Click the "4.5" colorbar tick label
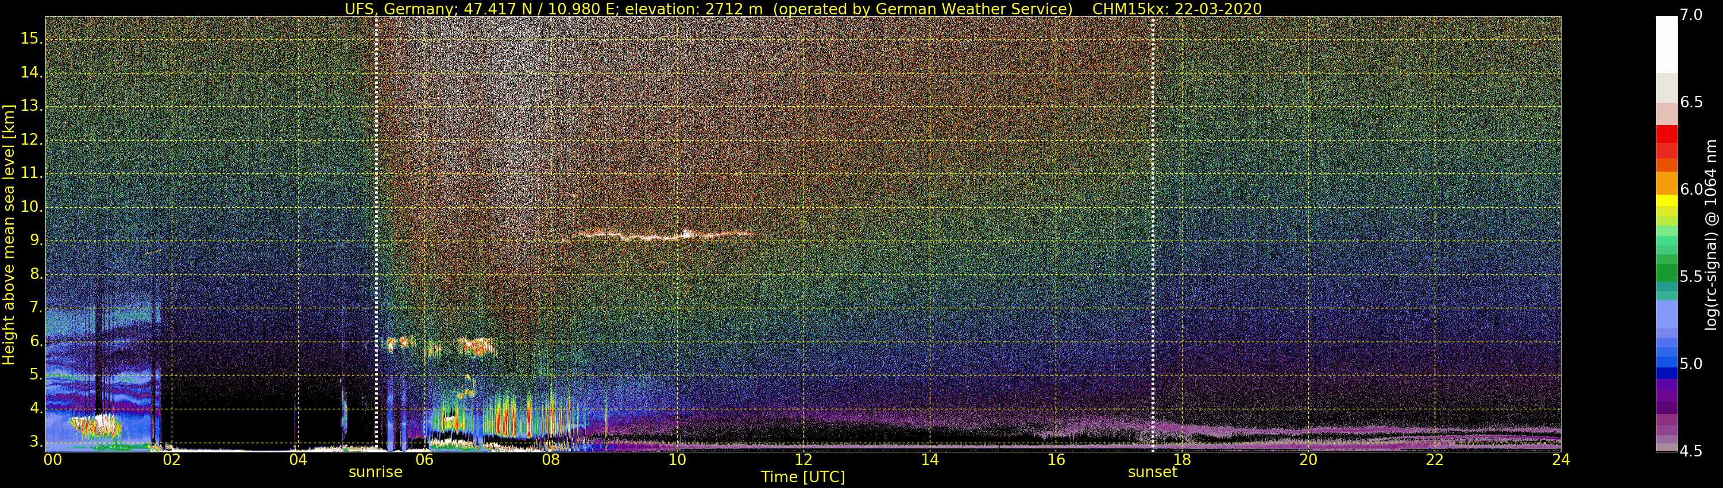 pyautogui.click(x=1691, y=451)
